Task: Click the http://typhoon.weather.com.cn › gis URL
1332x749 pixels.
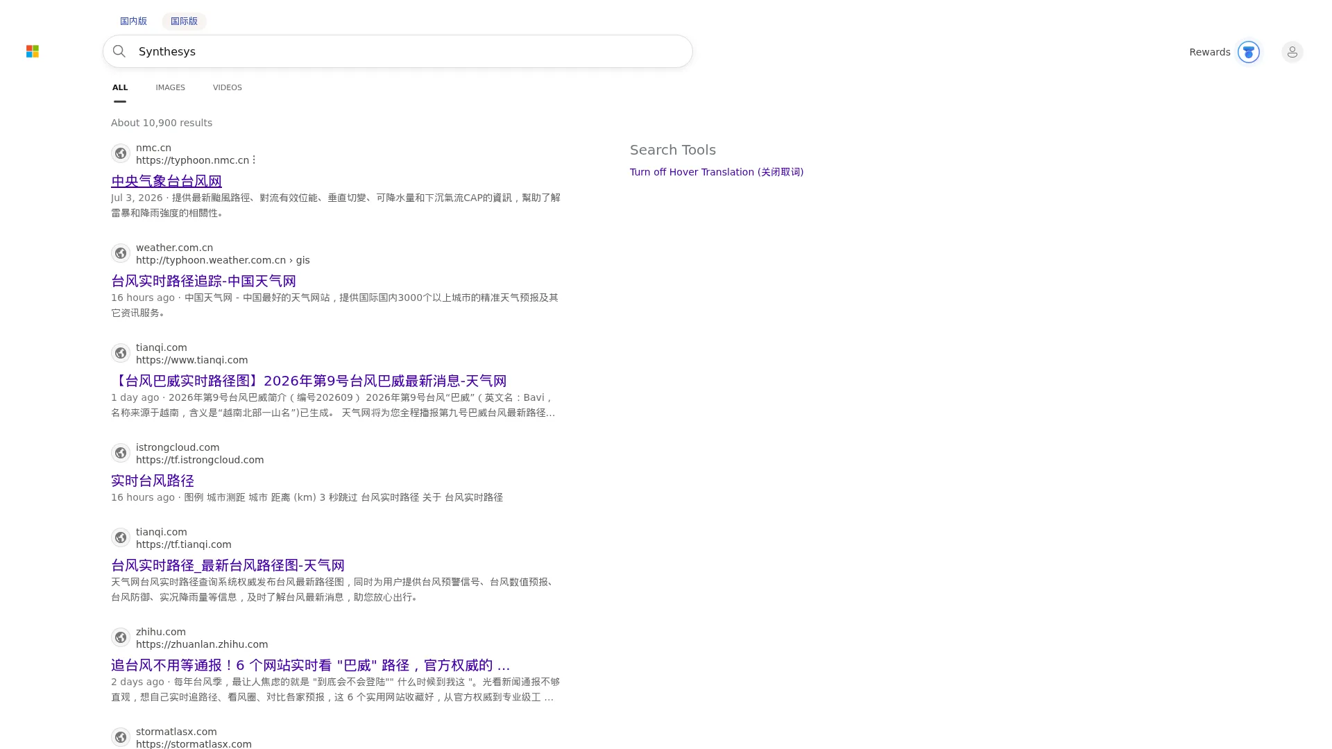Action: pyautogui.click(x=223, y=260)
